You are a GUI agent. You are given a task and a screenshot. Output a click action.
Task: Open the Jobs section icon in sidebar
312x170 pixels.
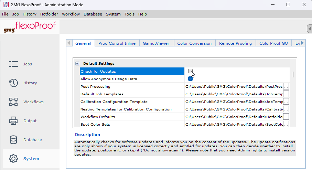point(13,64)
